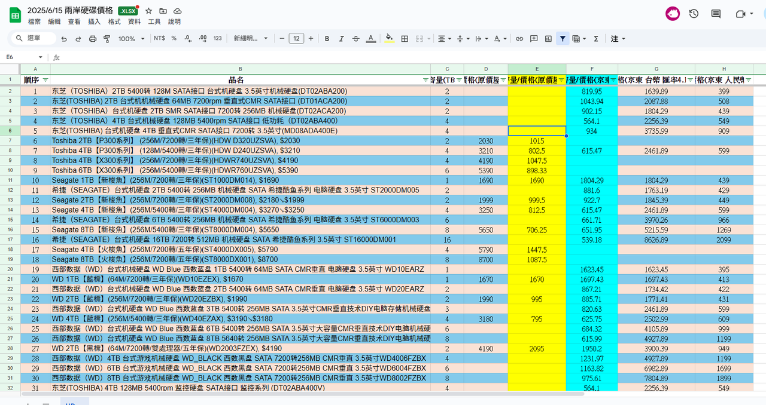Open the 注 input tools dropdown
This screenshot has width=766, height=405.
(x=618, y=38)
